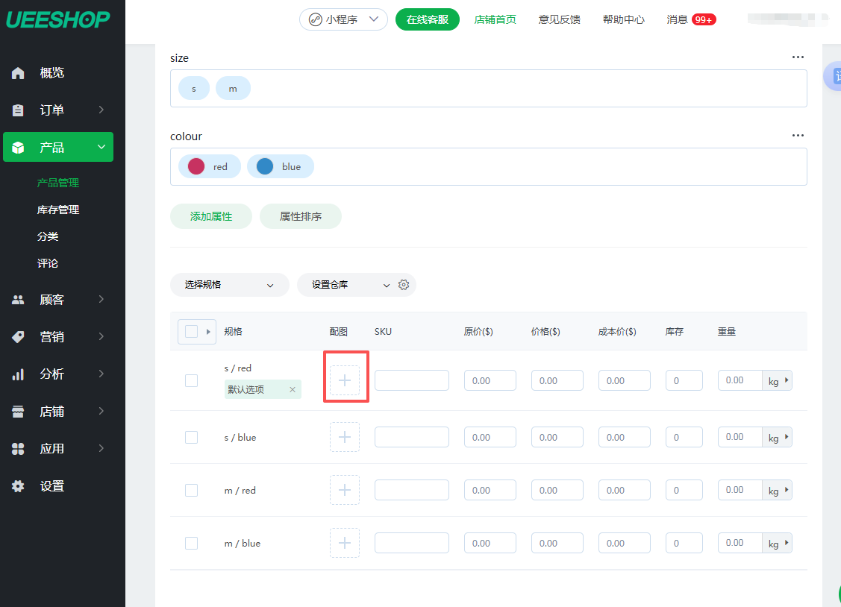Toggle the select-all checkbox in table header
841x607 pixels.
pyautogui.click(x=191, y=332)
